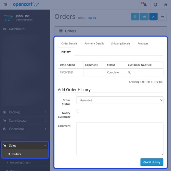Image resolution: width=171 pixels, height=171 pixels.
Task: Edit order using pencil icon button
Action: [154, 17]
